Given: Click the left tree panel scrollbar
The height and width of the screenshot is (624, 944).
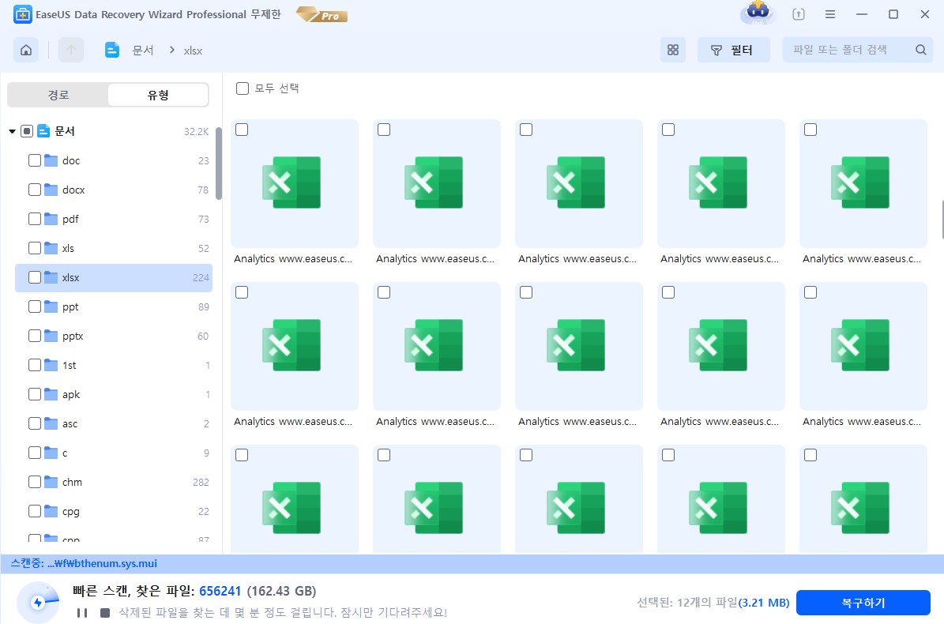Looking at the screenshot, I should pos(219,163).
